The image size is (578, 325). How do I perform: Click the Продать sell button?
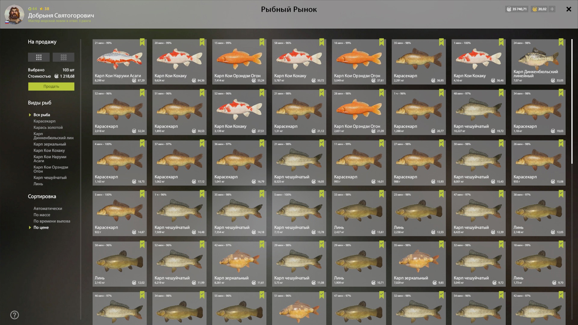coord(51,87)
